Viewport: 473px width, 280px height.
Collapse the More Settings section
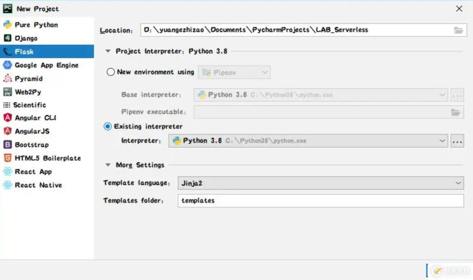click(108, 165)
